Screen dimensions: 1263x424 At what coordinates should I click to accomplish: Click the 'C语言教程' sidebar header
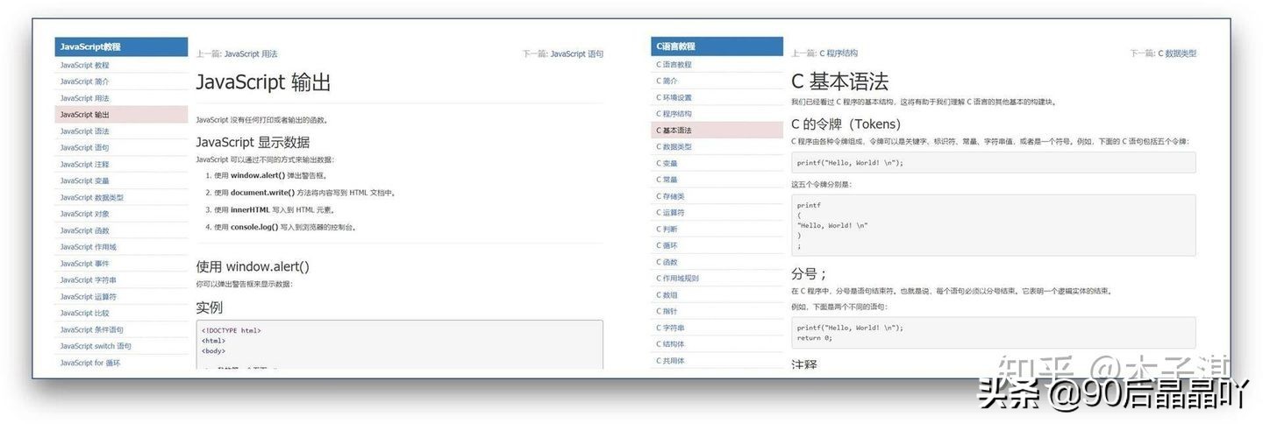point(717,46)
